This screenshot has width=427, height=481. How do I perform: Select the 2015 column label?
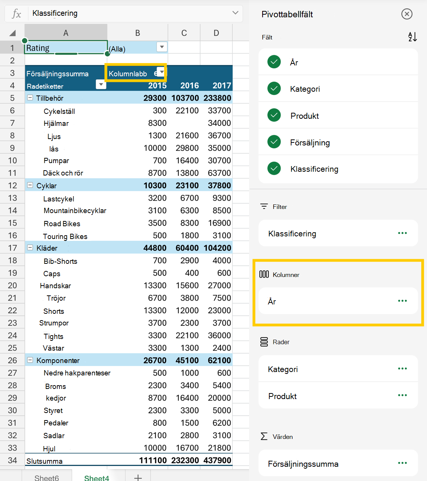pyautogui.click(x=157, y=85)
